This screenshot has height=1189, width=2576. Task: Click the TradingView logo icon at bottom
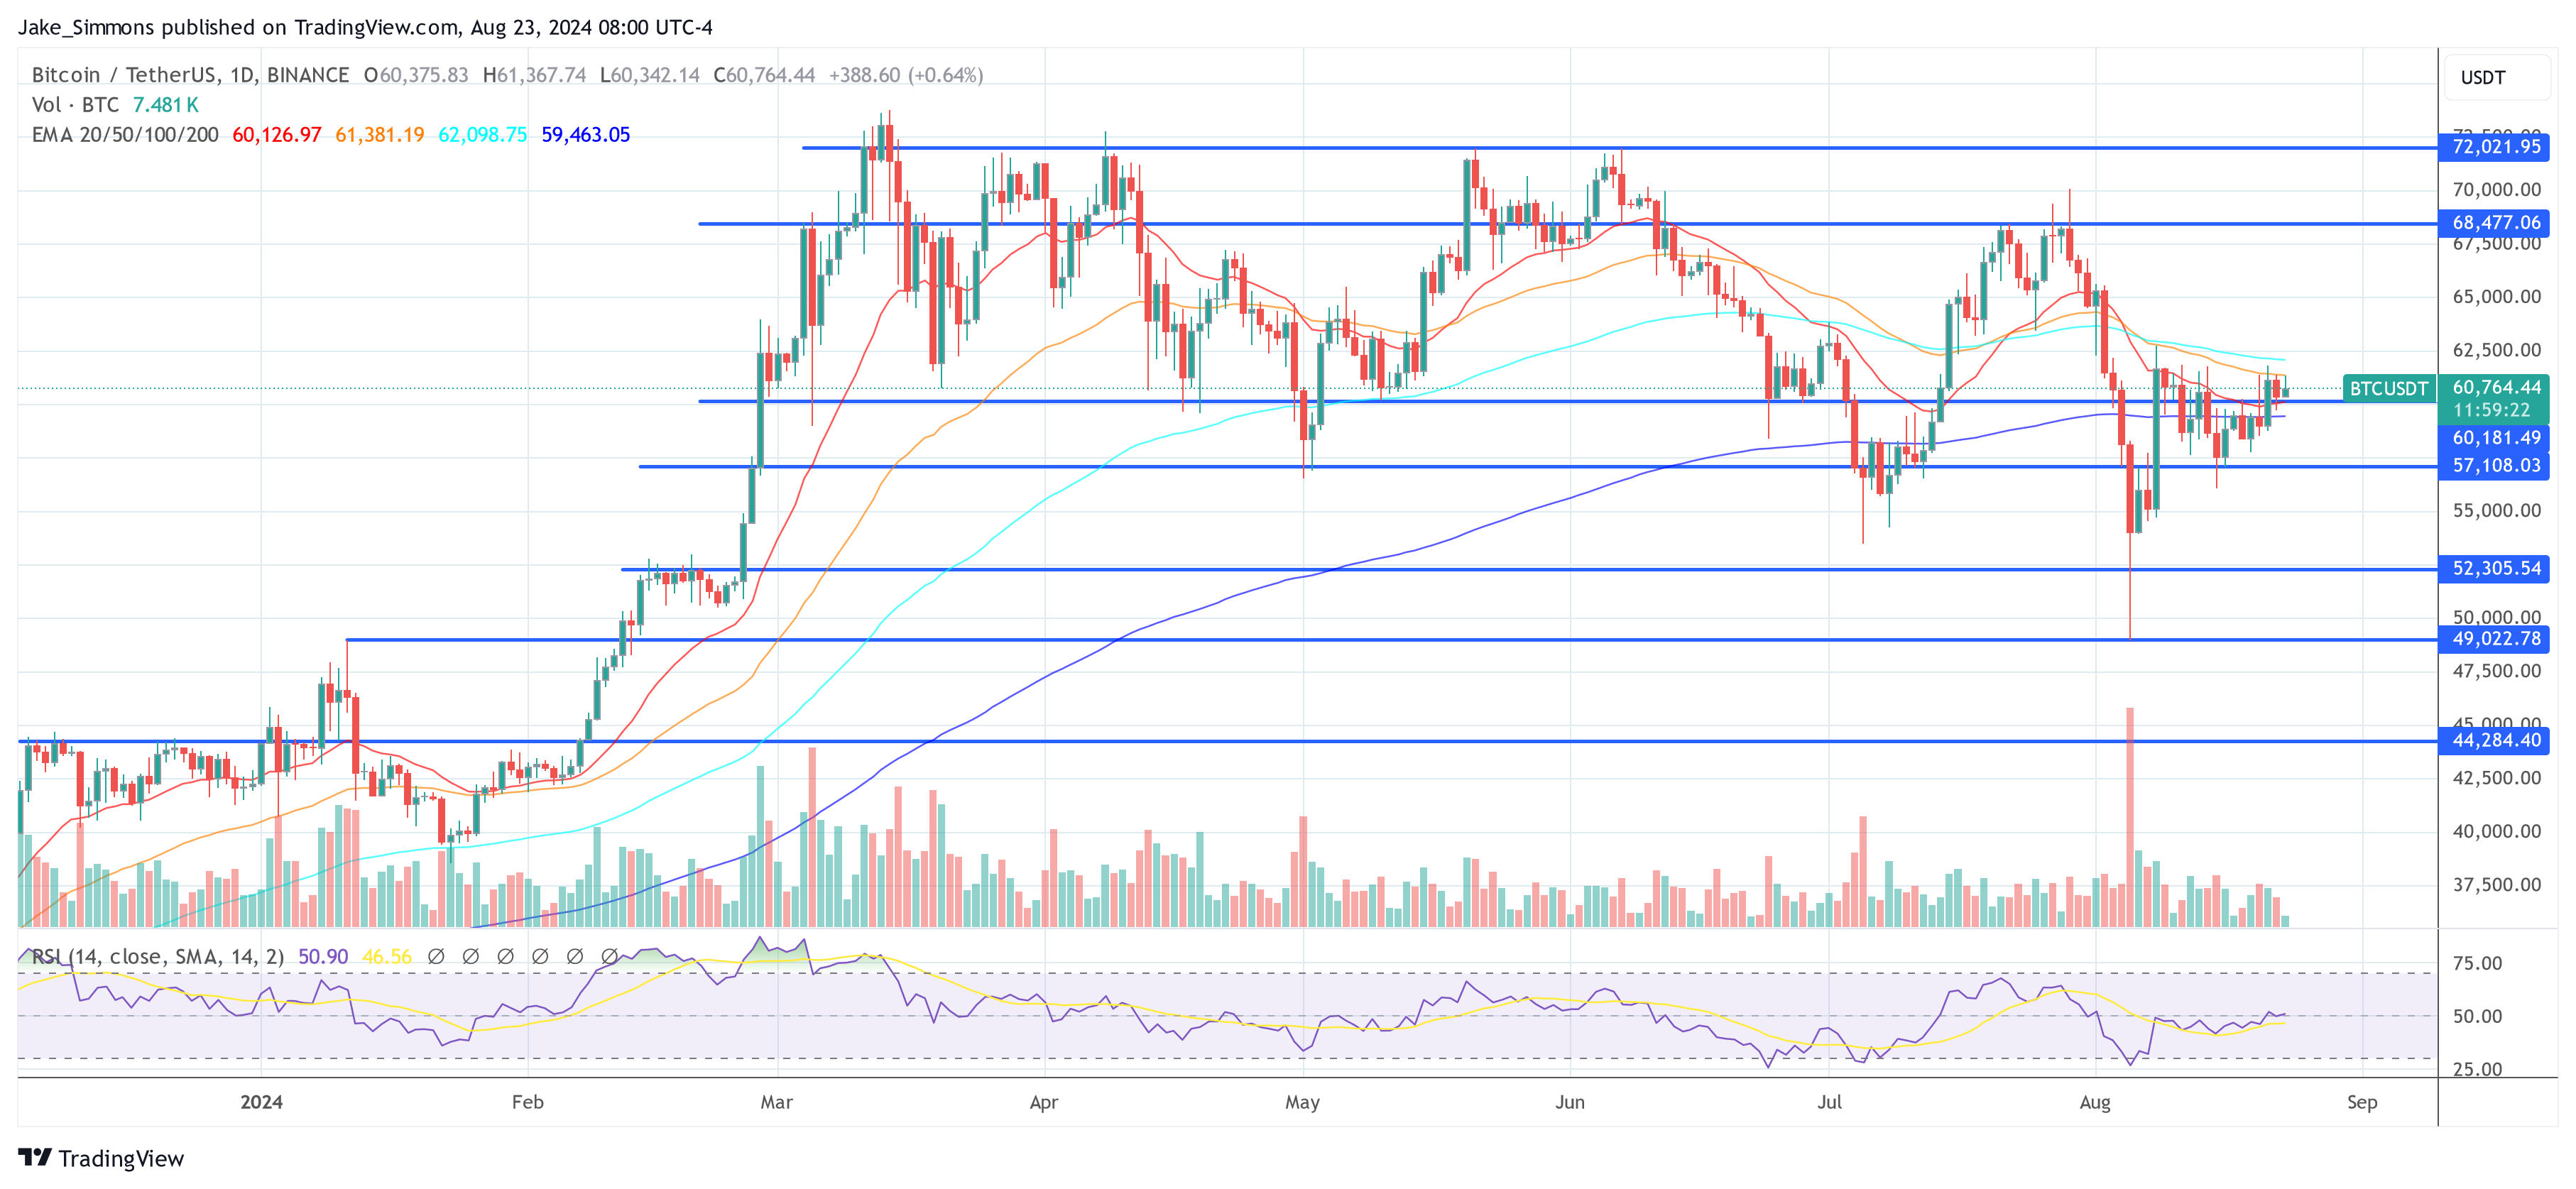pos(35,1157)
